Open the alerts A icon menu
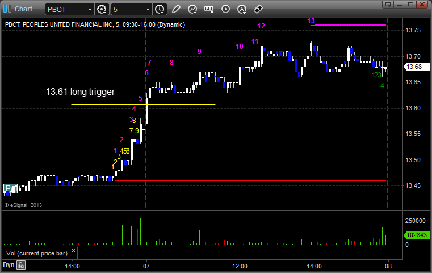The image size is (432, 273). pyautogui.click(x=242, y=9)
